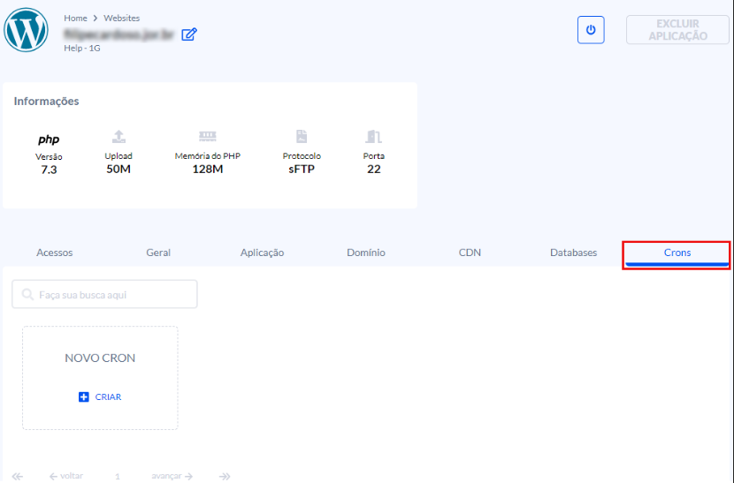The width and height of the screenshot is (734, 483).
Task: Click CRIAR to create a new cron
Action: (x=100, y=397)
